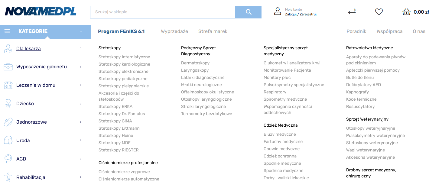Expand the Wyposażenie gabinetu submenu arrow
429x188 pixels.
click(x=80, y=67)
